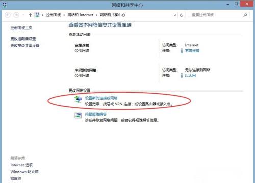
Task: Open 更改高级共享设置 link
Action: coord(25,46)
